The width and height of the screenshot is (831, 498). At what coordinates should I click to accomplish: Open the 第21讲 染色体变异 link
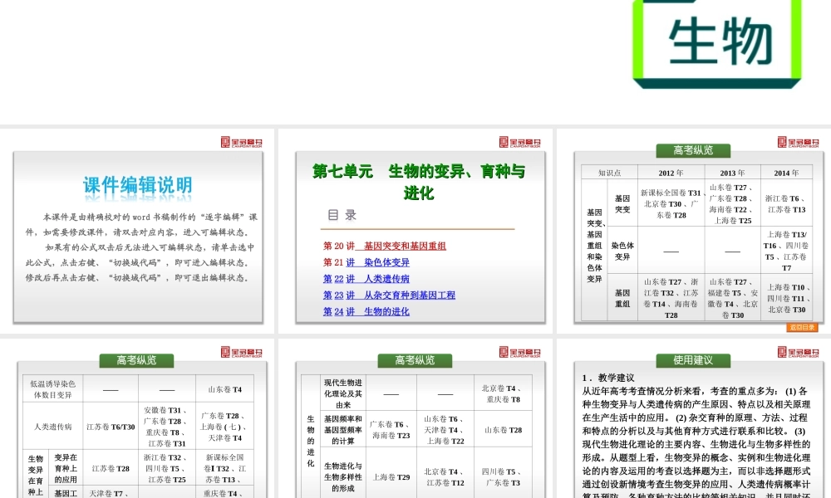coord(366,262)
